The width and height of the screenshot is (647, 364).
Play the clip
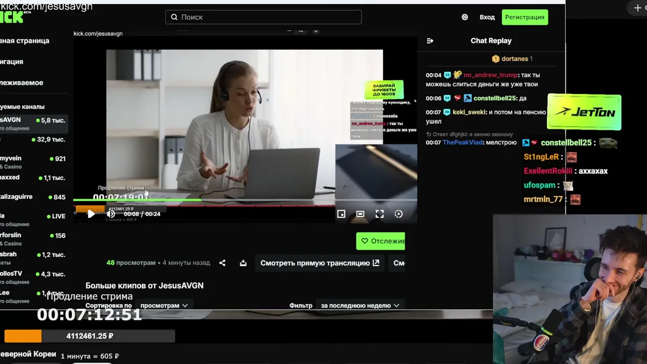pyautogui.click(x=91, y=214)
